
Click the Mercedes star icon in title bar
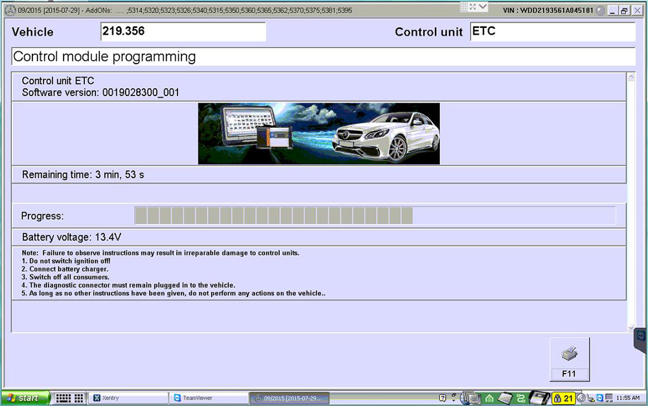(10, 10)
